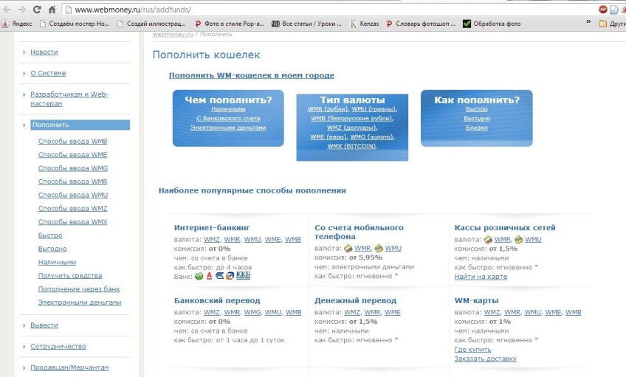Open the Продавцам/Мерчантам menu item
This screenshot has width=626, height=377.
69,367
